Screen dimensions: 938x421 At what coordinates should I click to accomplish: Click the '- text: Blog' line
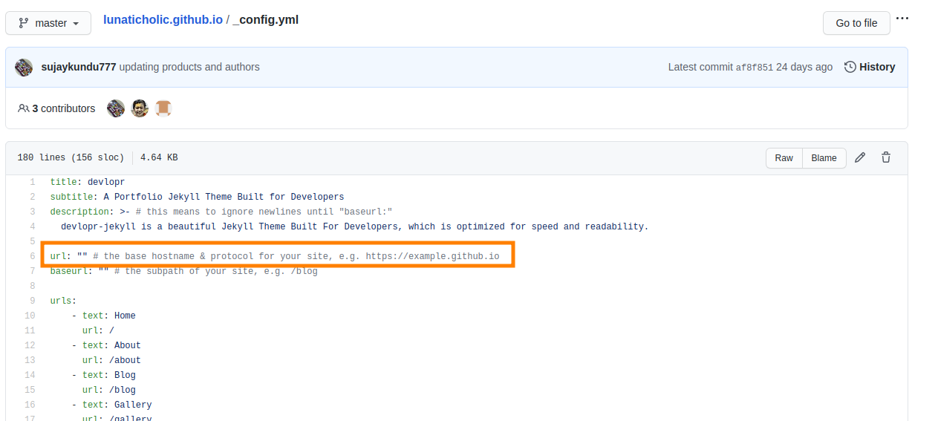pos(104,375)
